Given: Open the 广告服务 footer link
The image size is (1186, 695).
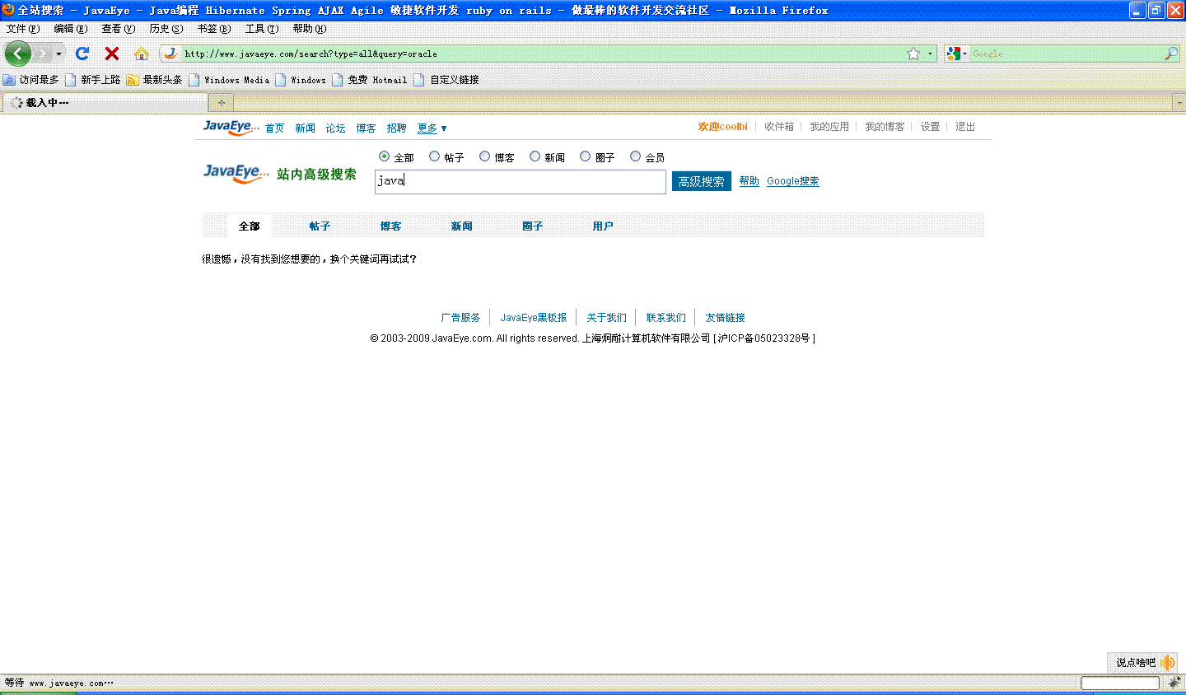Looking at the screenshot, I should tap(460, 318).
